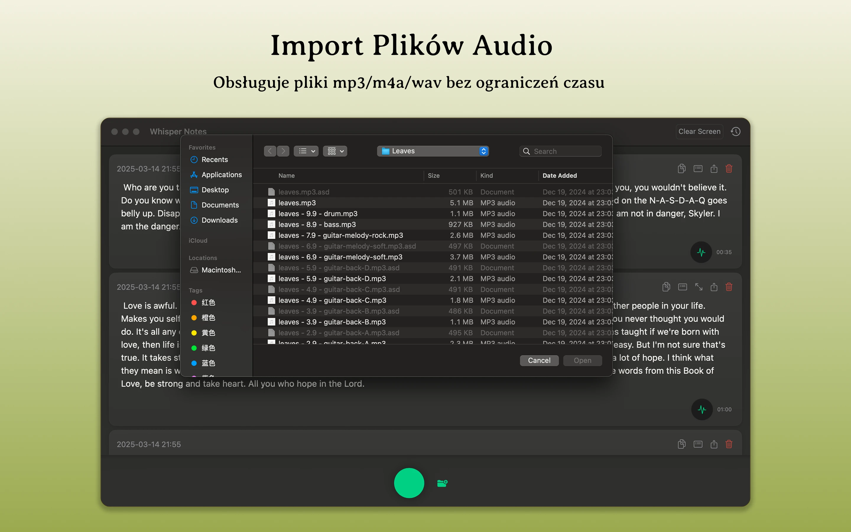Delete the third note

coord(729,444)
